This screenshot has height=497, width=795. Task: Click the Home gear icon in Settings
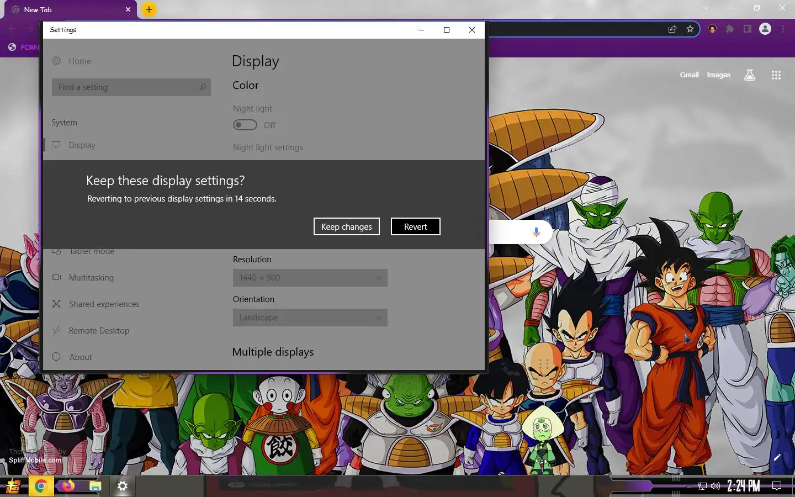coord(56,61)
